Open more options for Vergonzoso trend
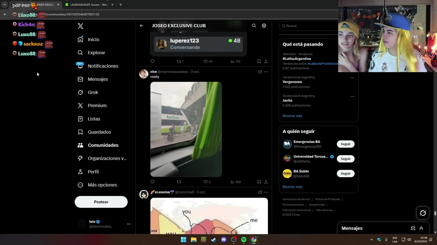Image resolution: width=437 pixels, height=245 pixels. point(352,78)
